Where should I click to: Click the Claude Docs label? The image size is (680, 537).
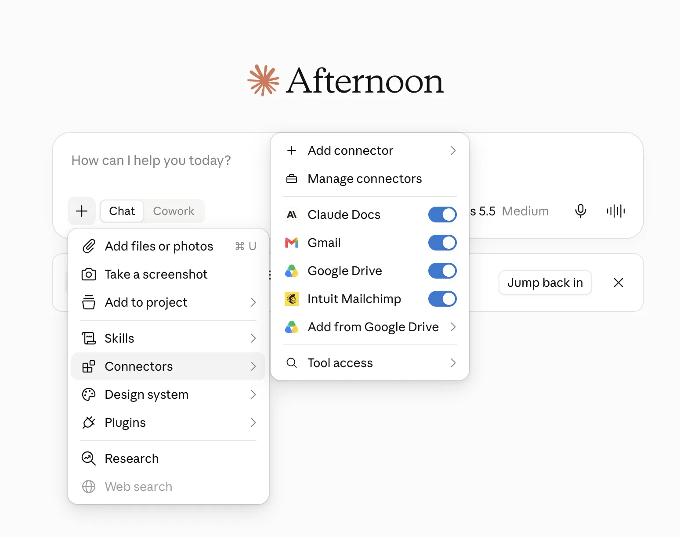pyautogui.click(x=344, y=215)
